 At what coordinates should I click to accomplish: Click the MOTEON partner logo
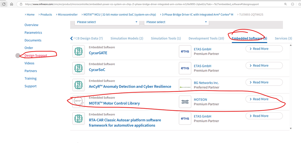[x=185, y=102]
